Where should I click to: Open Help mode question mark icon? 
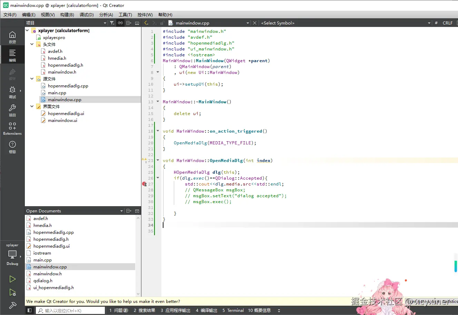12,147
